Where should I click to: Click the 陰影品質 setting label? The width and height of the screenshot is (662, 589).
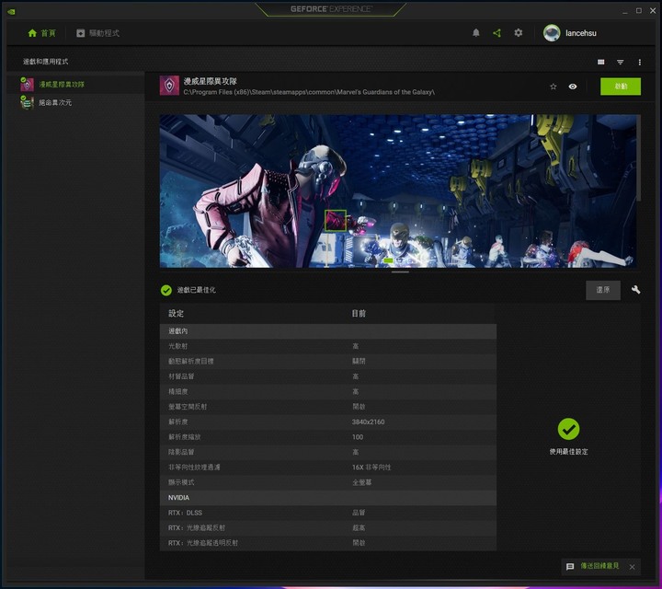(181, 452)
